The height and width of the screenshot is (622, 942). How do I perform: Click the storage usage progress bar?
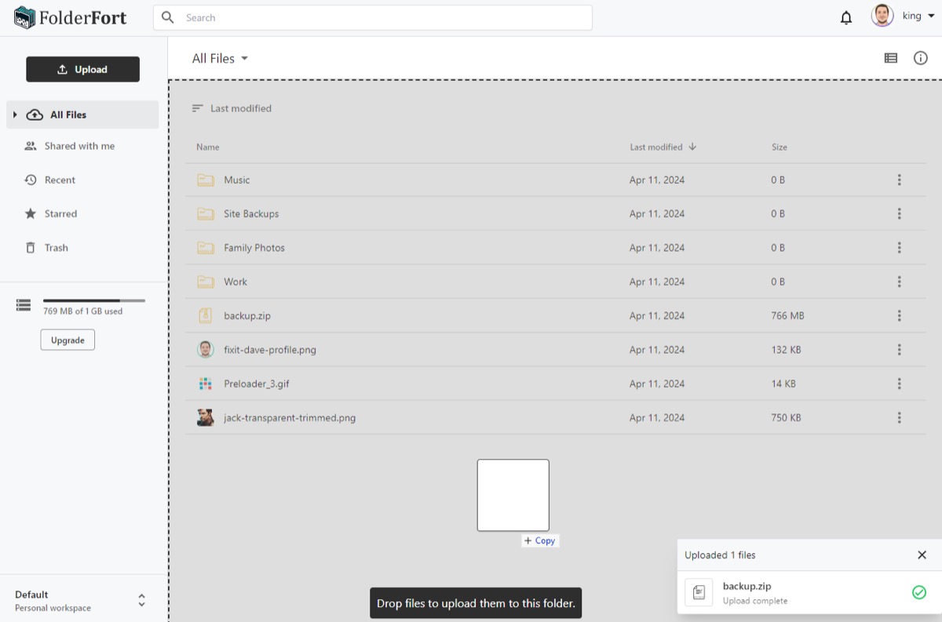point(93,300)
